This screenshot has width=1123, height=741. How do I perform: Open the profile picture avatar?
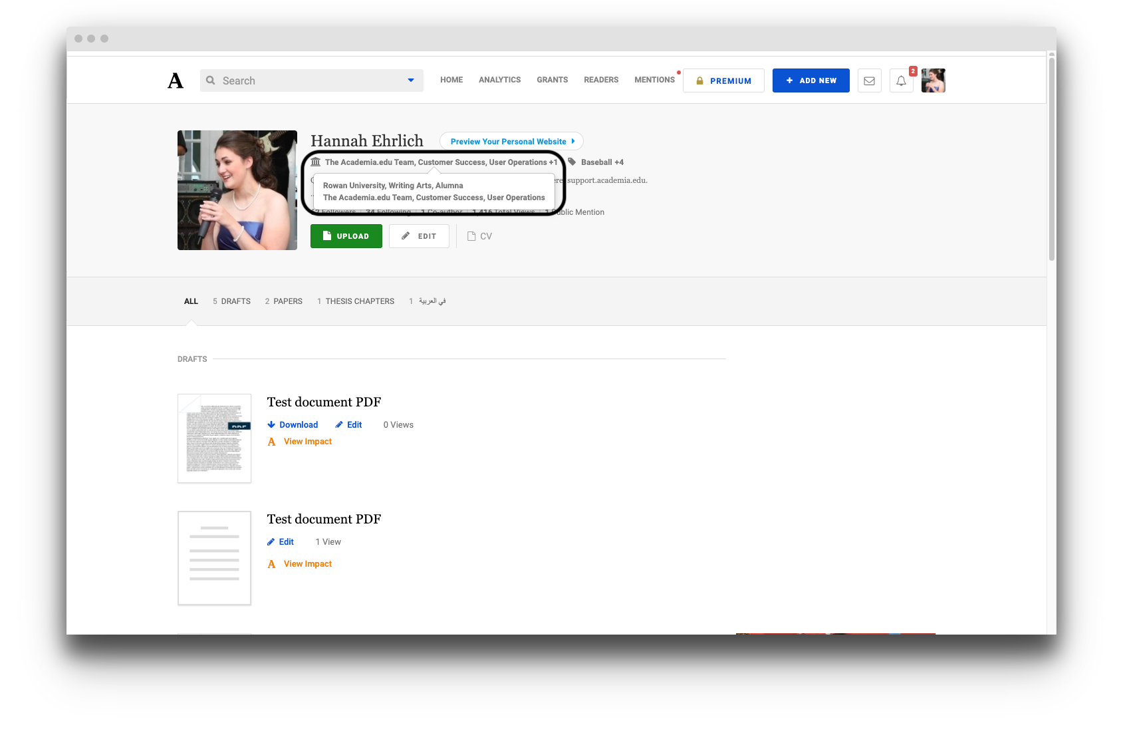933,80
